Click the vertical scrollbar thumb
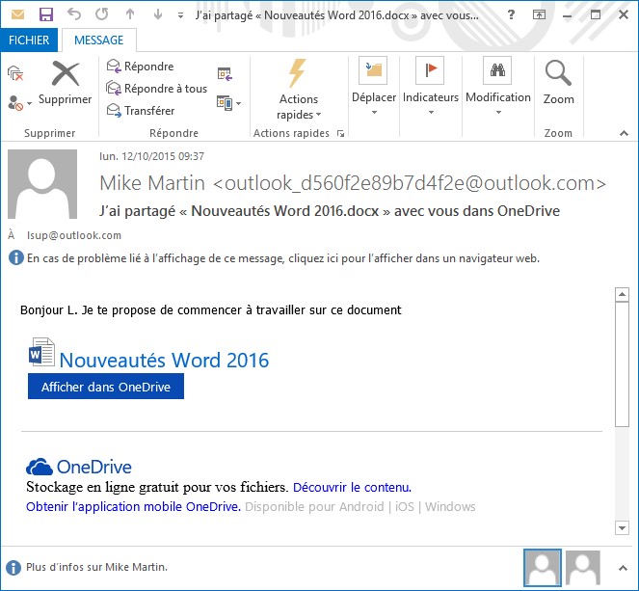639x591 pixels. [x=622, y=364]
